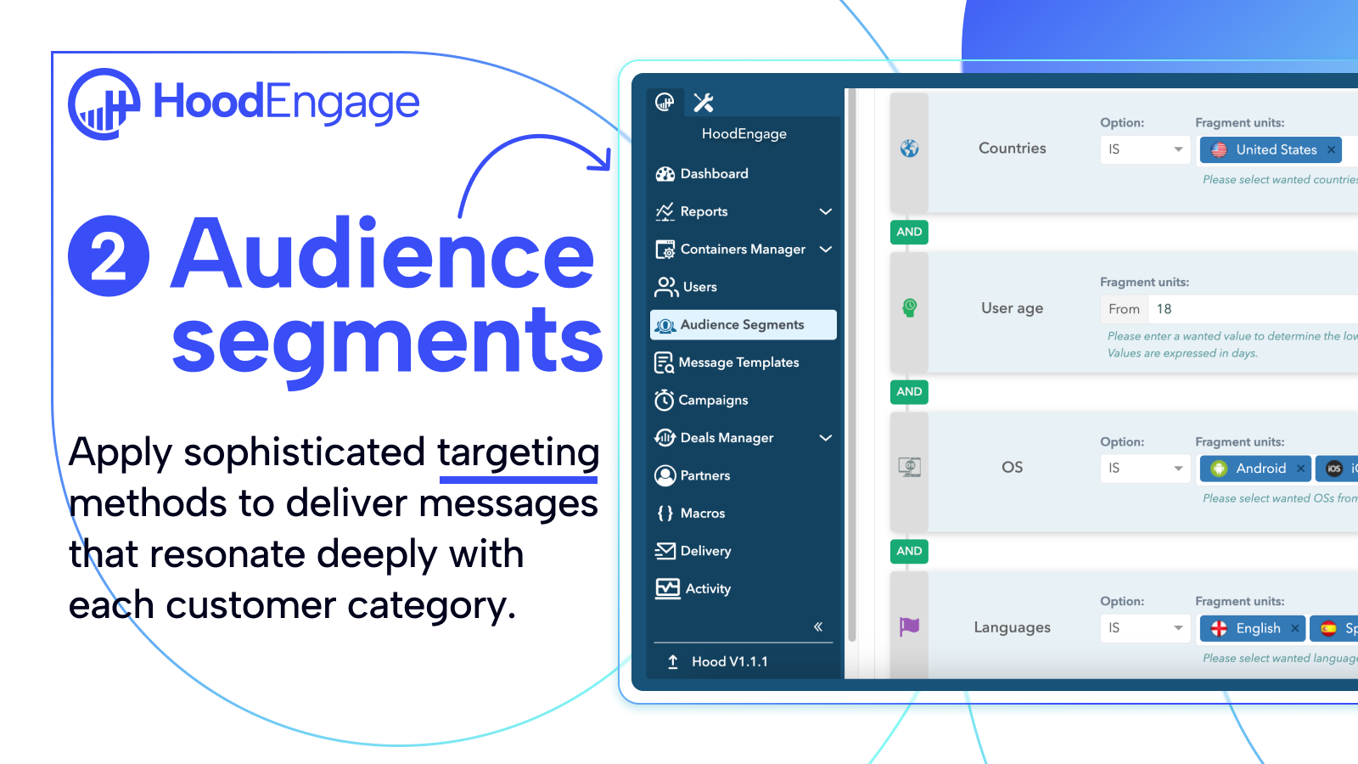Open the Partners section

pos(704,475)
